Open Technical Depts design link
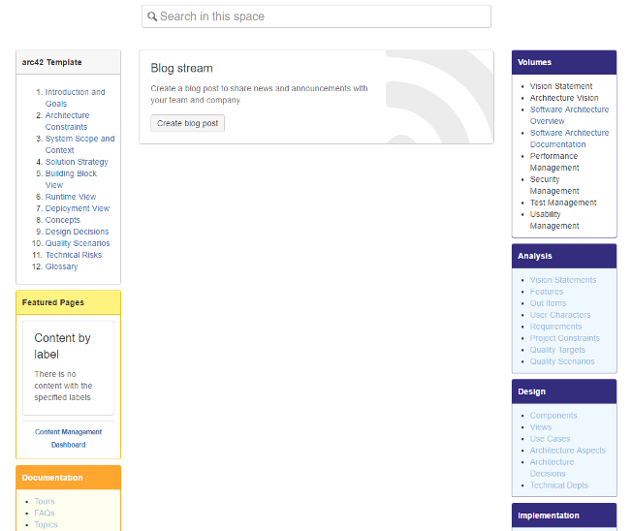The height and width of the screenshot is (531, 632). [558, 485]
